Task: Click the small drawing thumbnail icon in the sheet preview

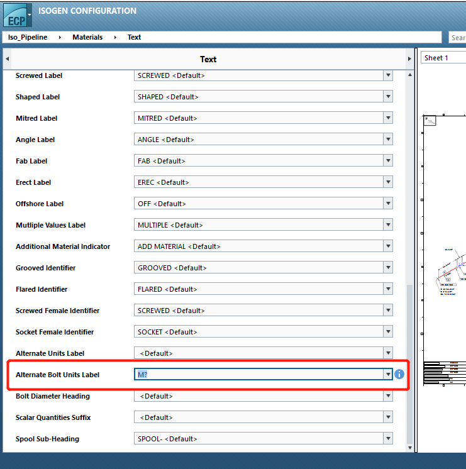Action: (x=430, y=121)
